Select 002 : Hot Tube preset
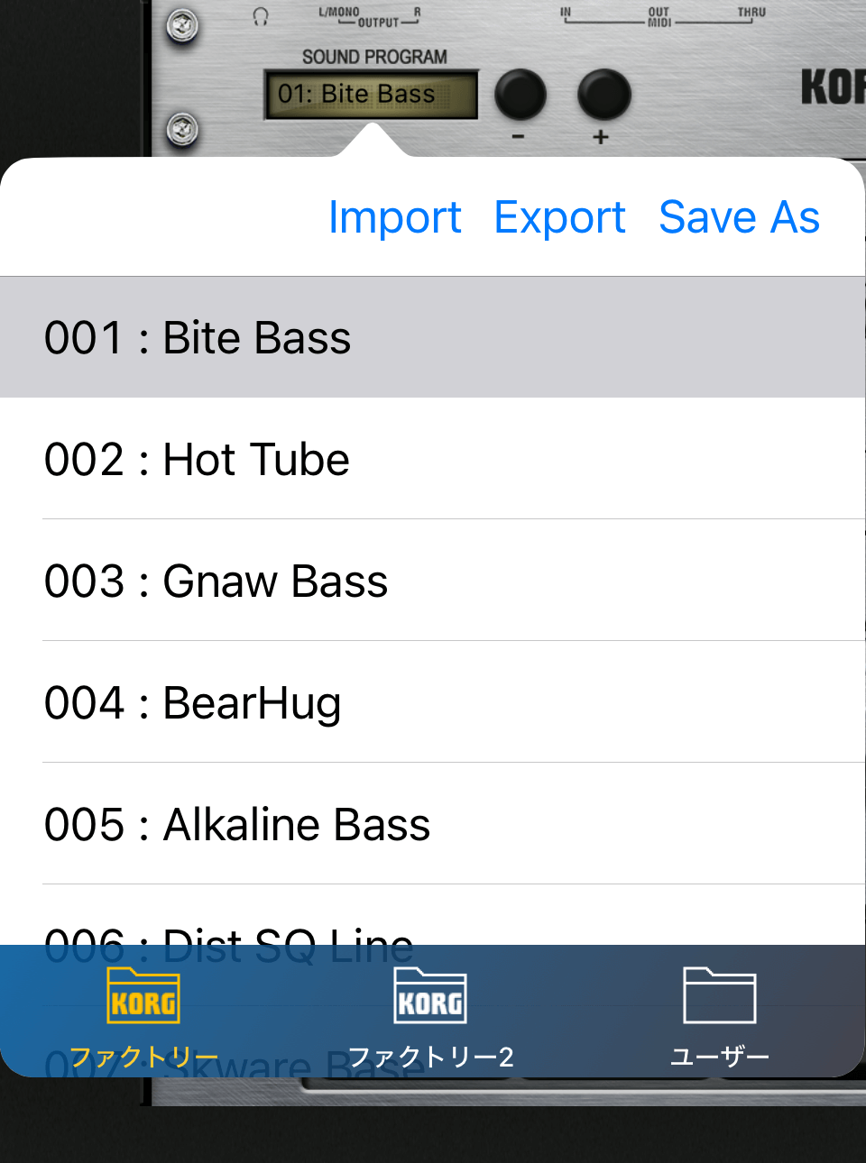 click(433, 460)
